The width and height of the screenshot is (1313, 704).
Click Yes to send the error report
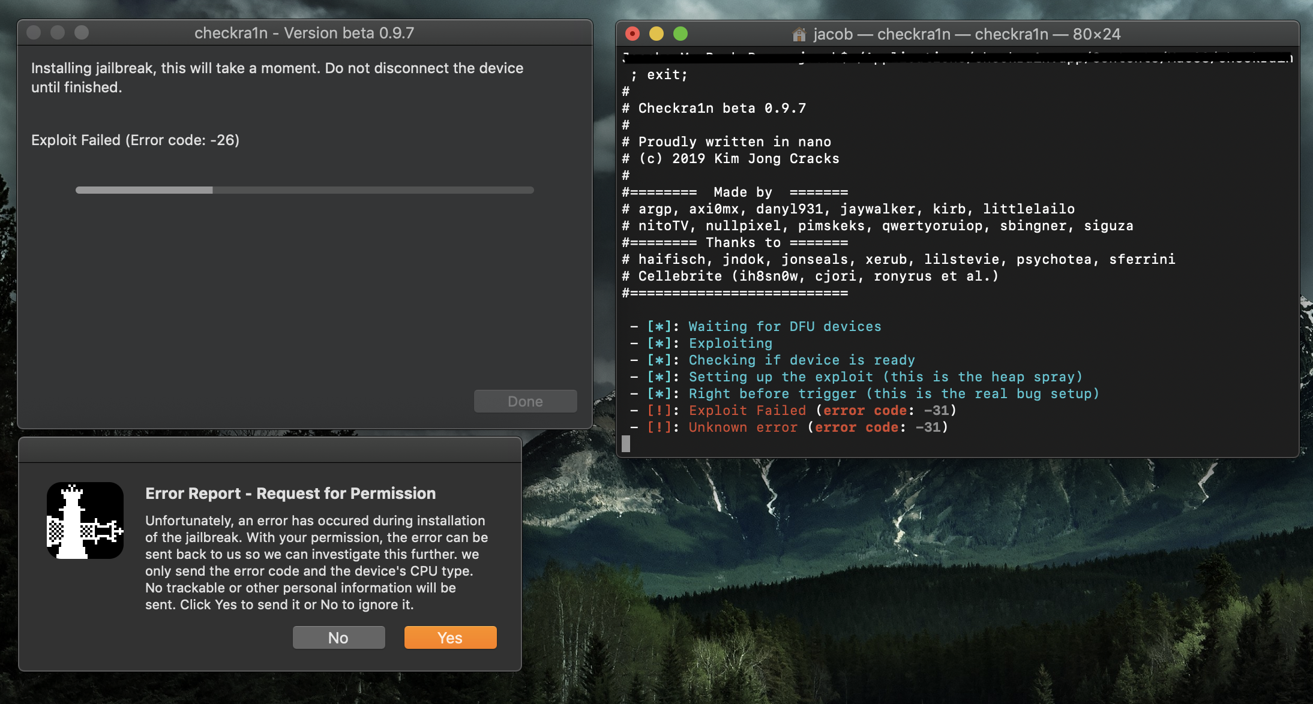pyautogui.click(x=450, y=637)
